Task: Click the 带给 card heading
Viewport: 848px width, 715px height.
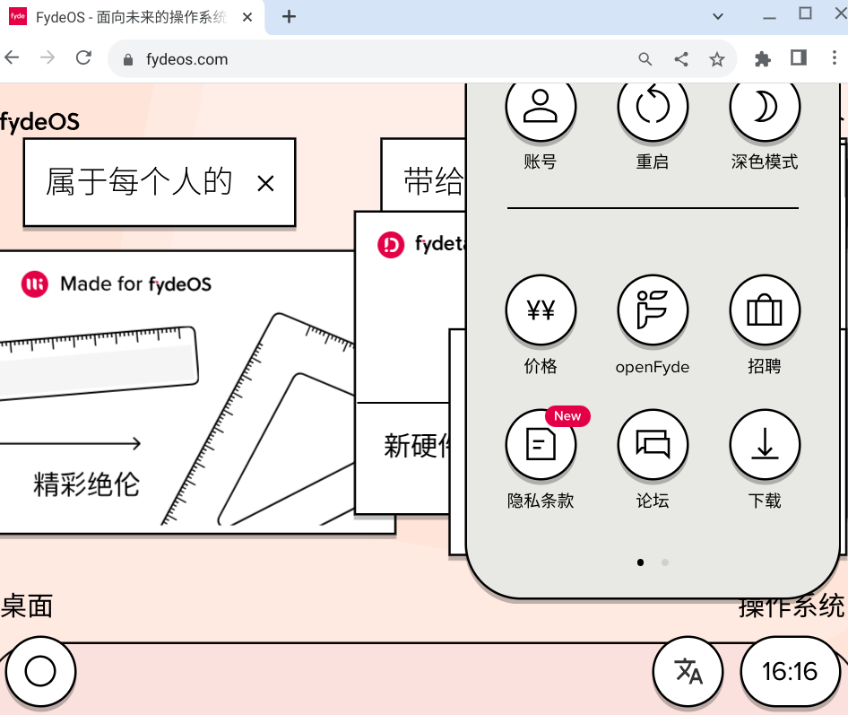Action: point(434,181)
